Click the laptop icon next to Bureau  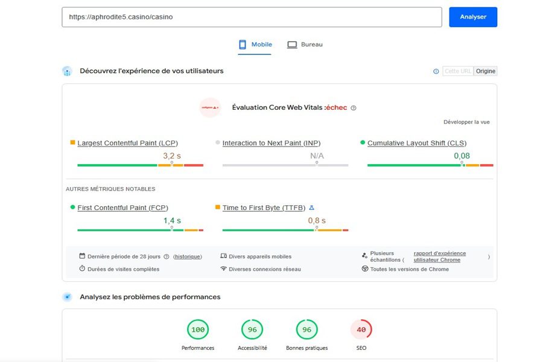292,45
